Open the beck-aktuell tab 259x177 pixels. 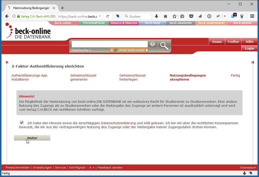pos(242,23)
